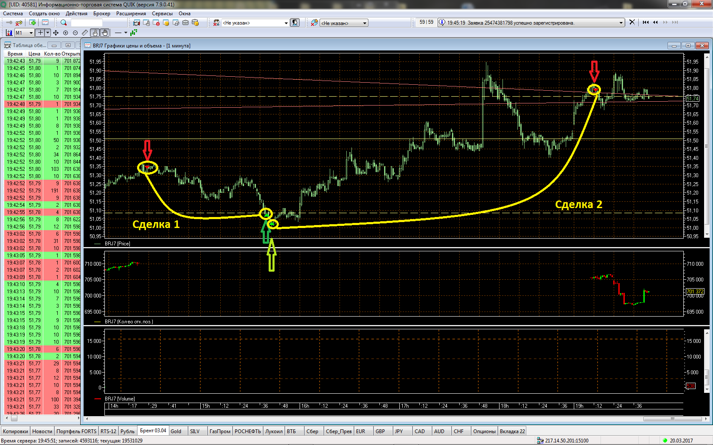Click the person icon button beside client dropdown
This screenshot has width=713, height=445.
295,22
